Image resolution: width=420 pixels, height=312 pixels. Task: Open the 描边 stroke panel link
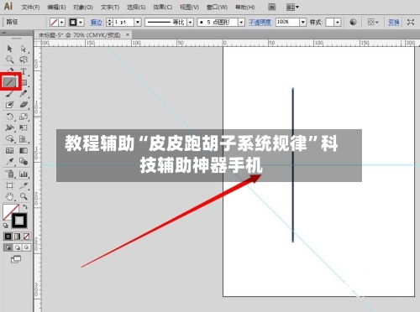(x=97, y=22)
